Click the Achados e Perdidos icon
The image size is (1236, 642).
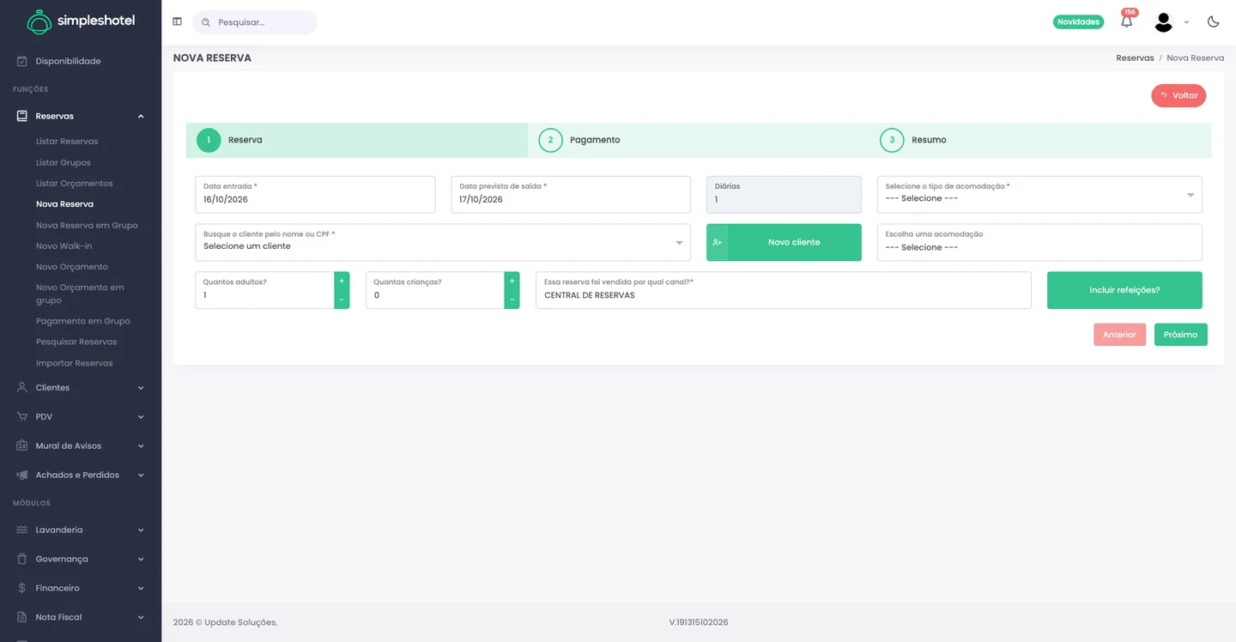22,475
